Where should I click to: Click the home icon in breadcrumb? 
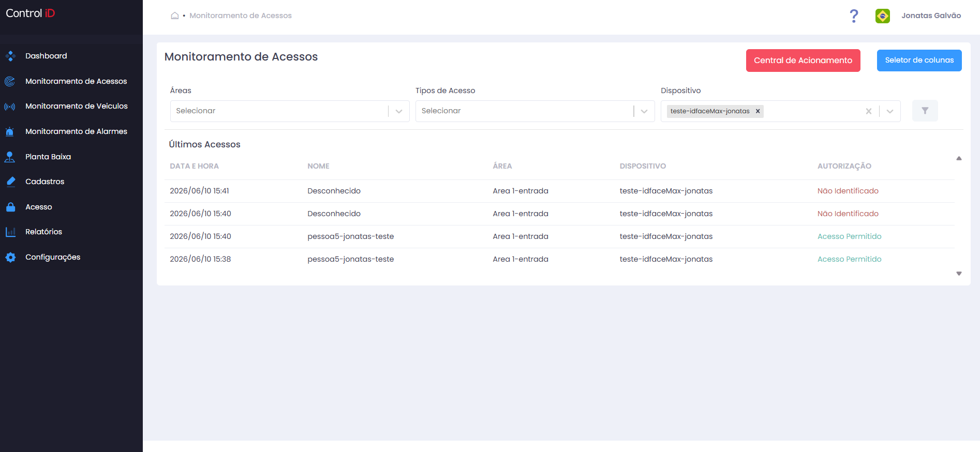[x=175, y=16]
